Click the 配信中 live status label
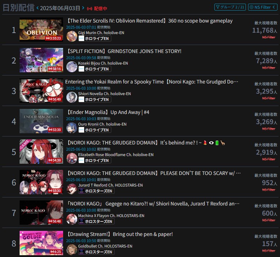The height and width of the screenshot is (257, 280). tap(100, 9)
